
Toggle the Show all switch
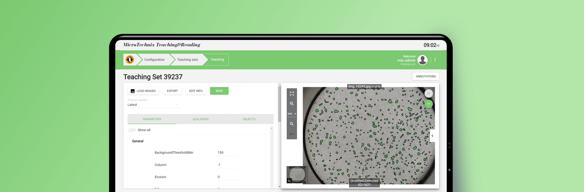tap(132, 130)
